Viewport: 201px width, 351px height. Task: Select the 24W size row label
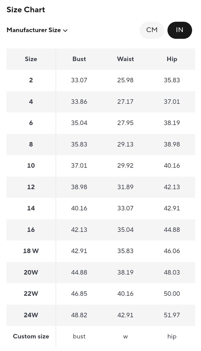[x=31, y=315]
